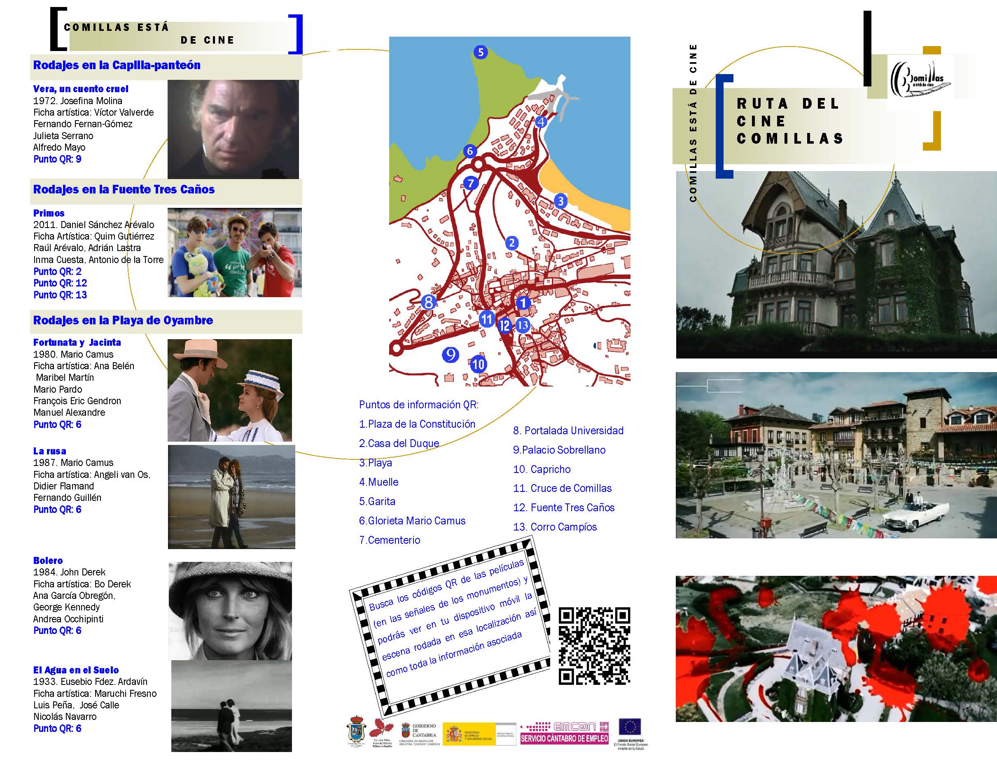Click map marker number 2

512,242
